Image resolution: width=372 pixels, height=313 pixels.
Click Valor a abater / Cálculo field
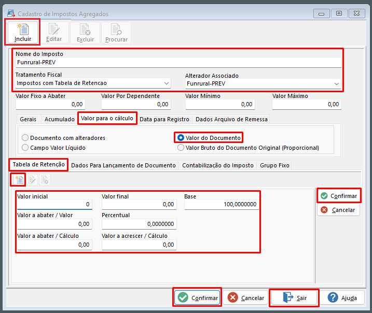coord(54,245)
